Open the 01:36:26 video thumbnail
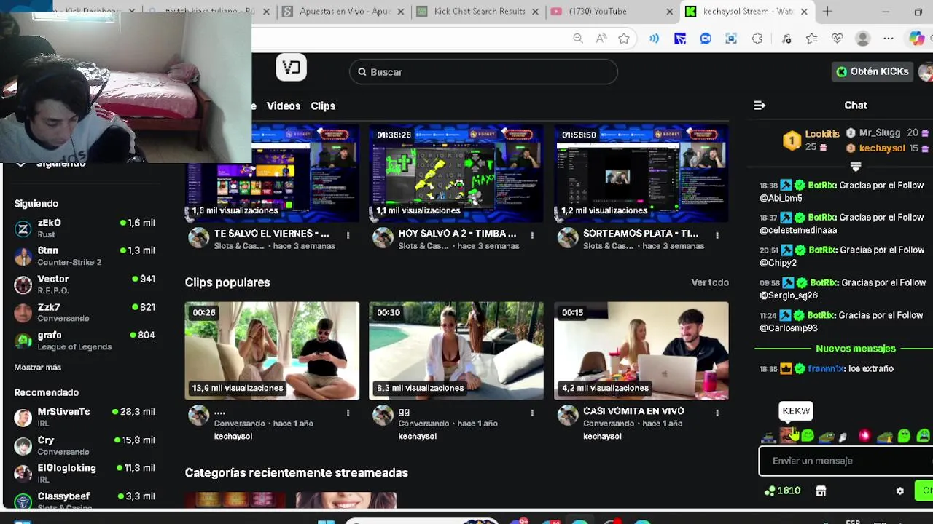 click(456, 173)
